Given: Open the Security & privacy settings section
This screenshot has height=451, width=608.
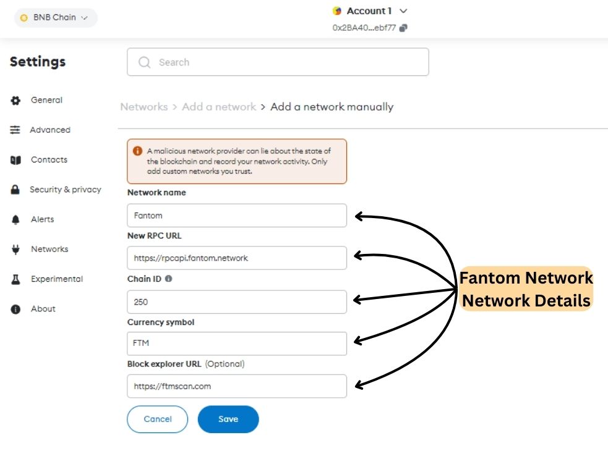Looking at the screenshot, I should point(65,190).
